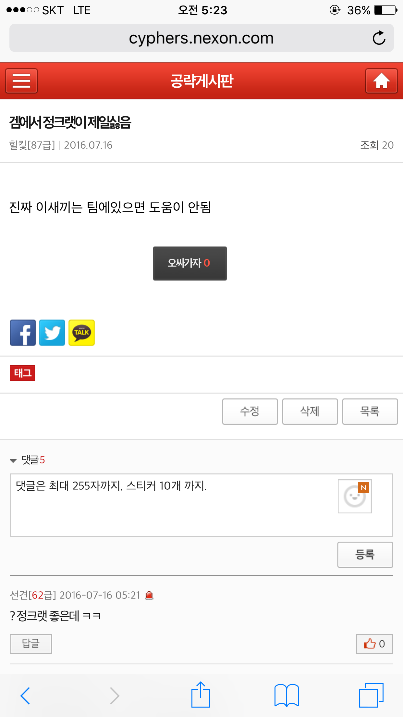
Task: Share post on Facebook
Action: coord(23,333)
